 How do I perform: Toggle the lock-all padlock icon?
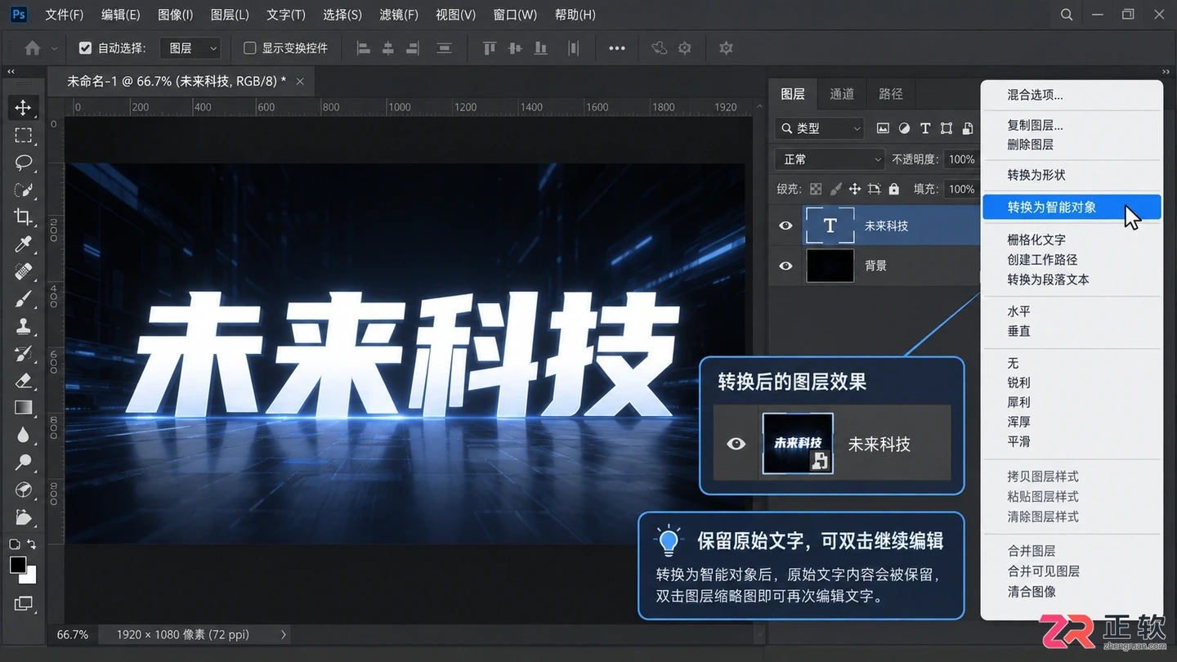pyautogui.click(x=894, y=189)
